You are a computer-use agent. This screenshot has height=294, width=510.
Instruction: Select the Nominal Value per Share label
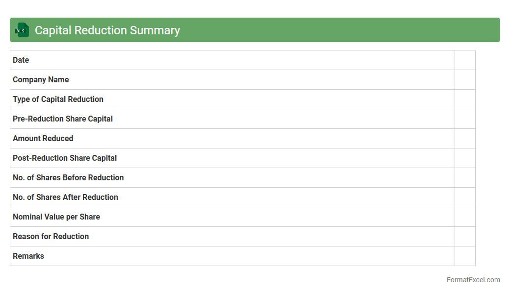click(56, 217)
